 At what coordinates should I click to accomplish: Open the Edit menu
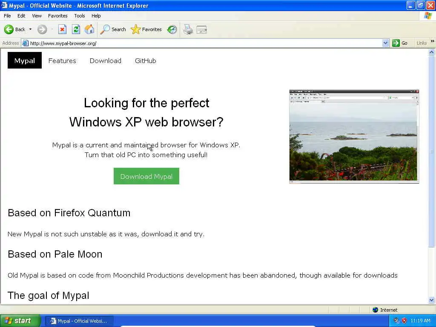21,16
